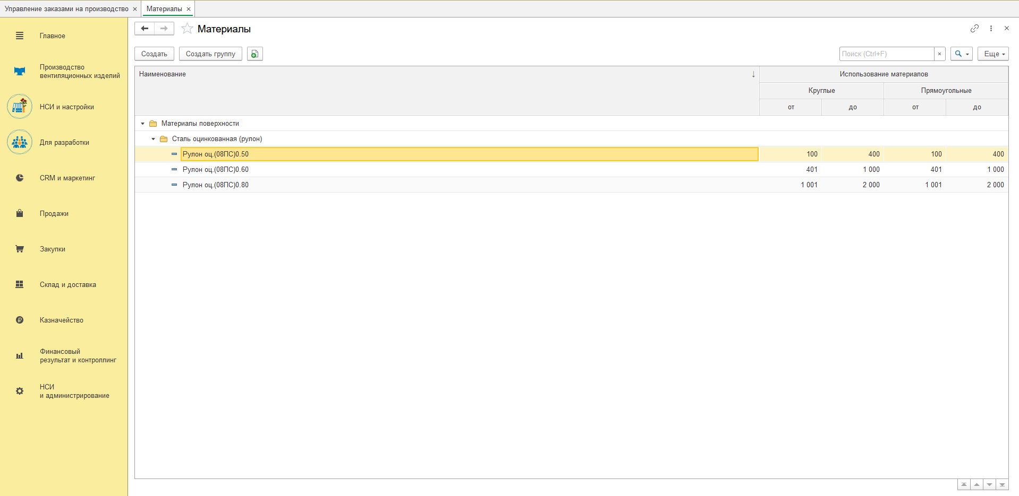Add Материалы page to favorites star
Viewport: 1019px width, 496px height.
(187, 29)
